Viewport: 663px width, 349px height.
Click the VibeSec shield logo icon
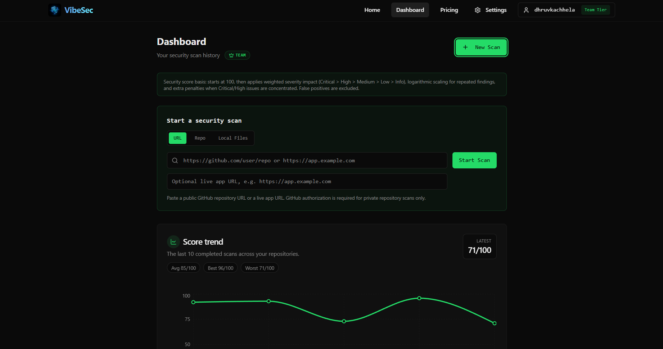(x=55, y=10)
